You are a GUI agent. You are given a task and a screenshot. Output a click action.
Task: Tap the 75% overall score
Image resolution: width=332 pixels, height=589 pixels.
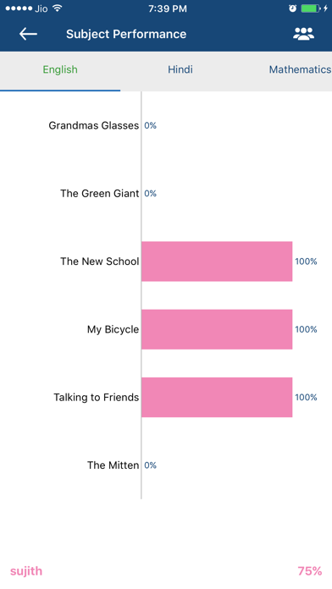pos(310,571)
